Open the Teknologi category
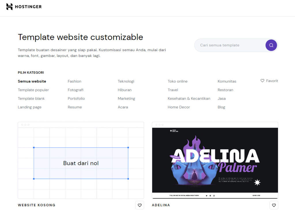 pyautogui.click(x=126, y=81)
